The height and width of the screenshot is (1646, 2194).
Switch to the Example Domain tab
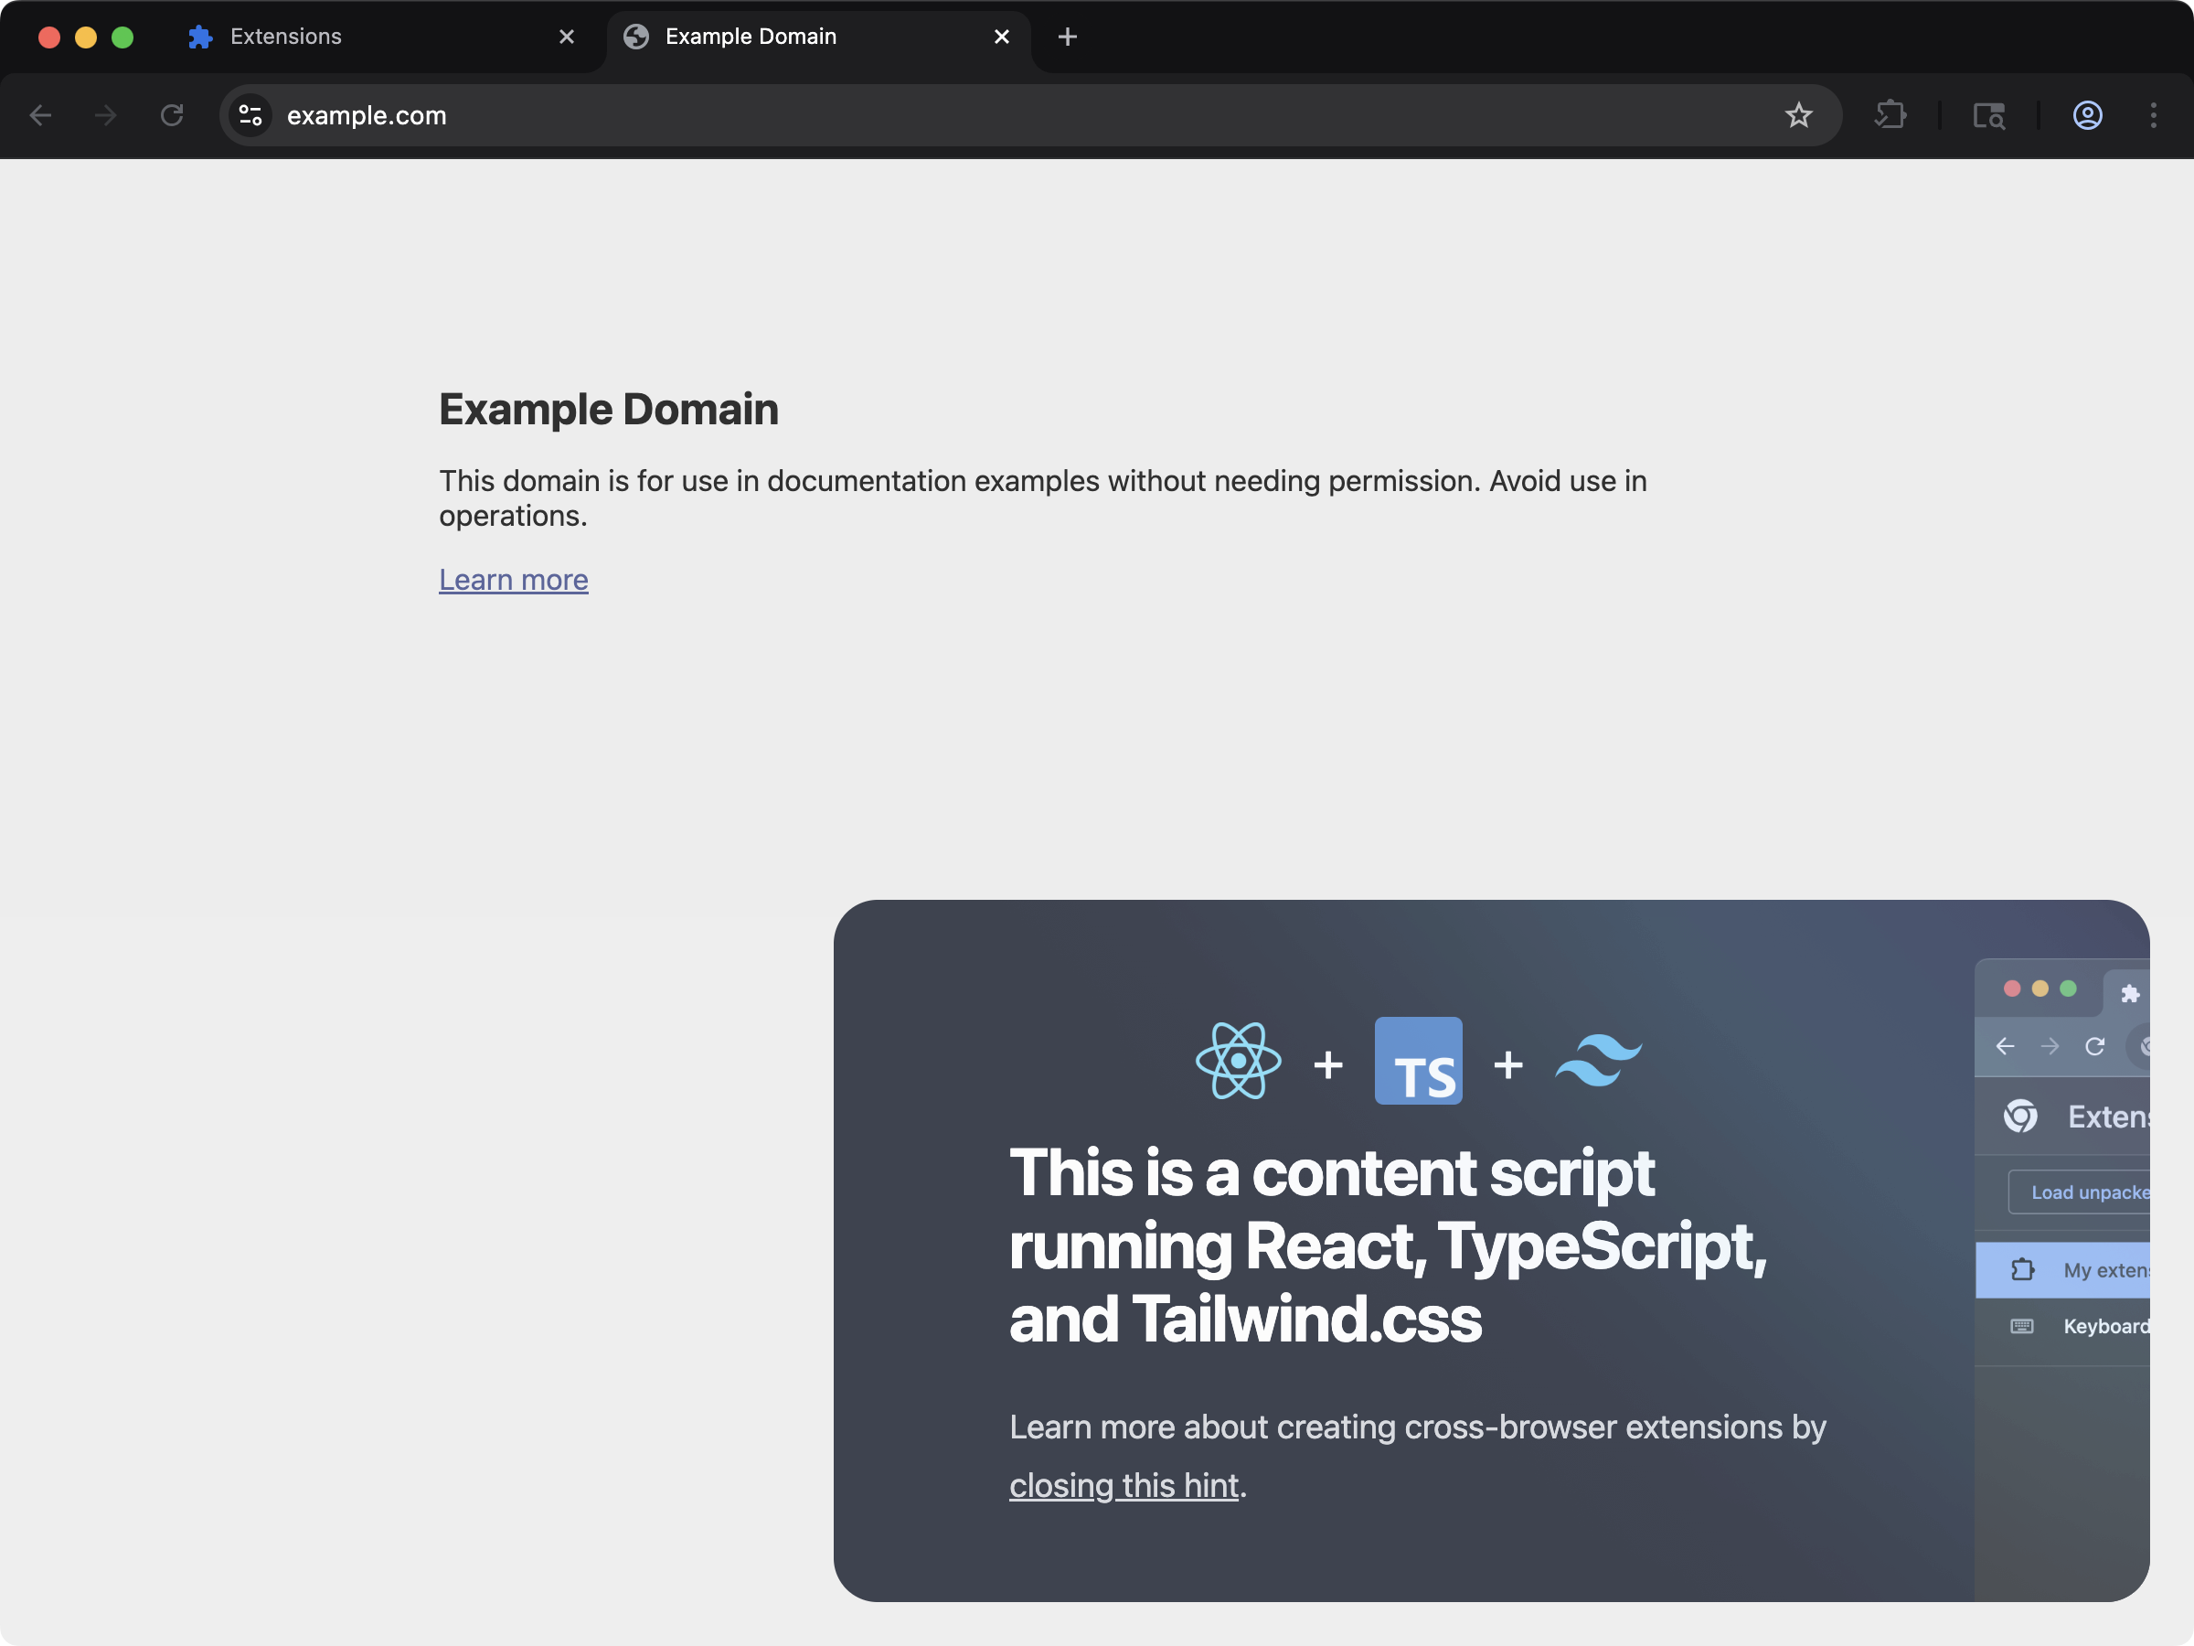tap(751, 37)
